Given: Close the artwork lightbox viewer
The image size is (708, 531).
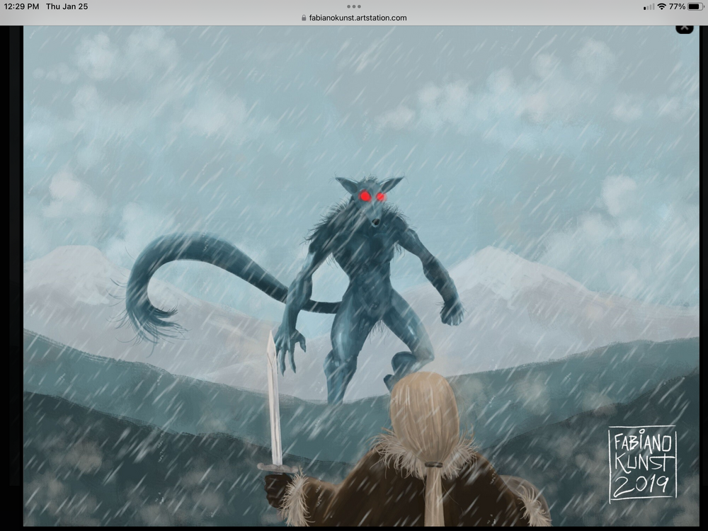Looking at the screenshot, I should click(x=684, y=28).
